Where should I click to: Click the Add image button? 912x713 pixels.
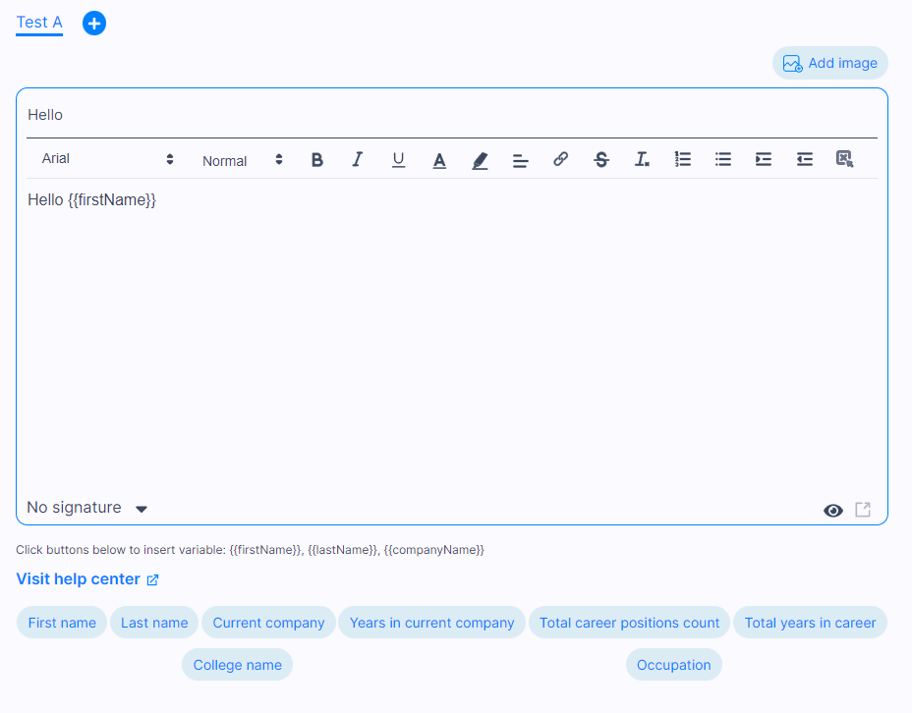[x=830, y=63]
